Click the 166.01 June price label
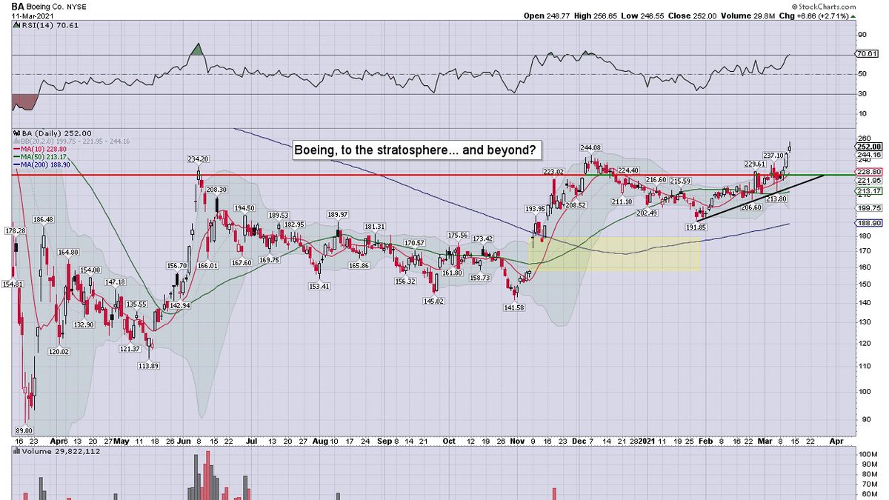The image size is (889, 500). click(207, 265)
